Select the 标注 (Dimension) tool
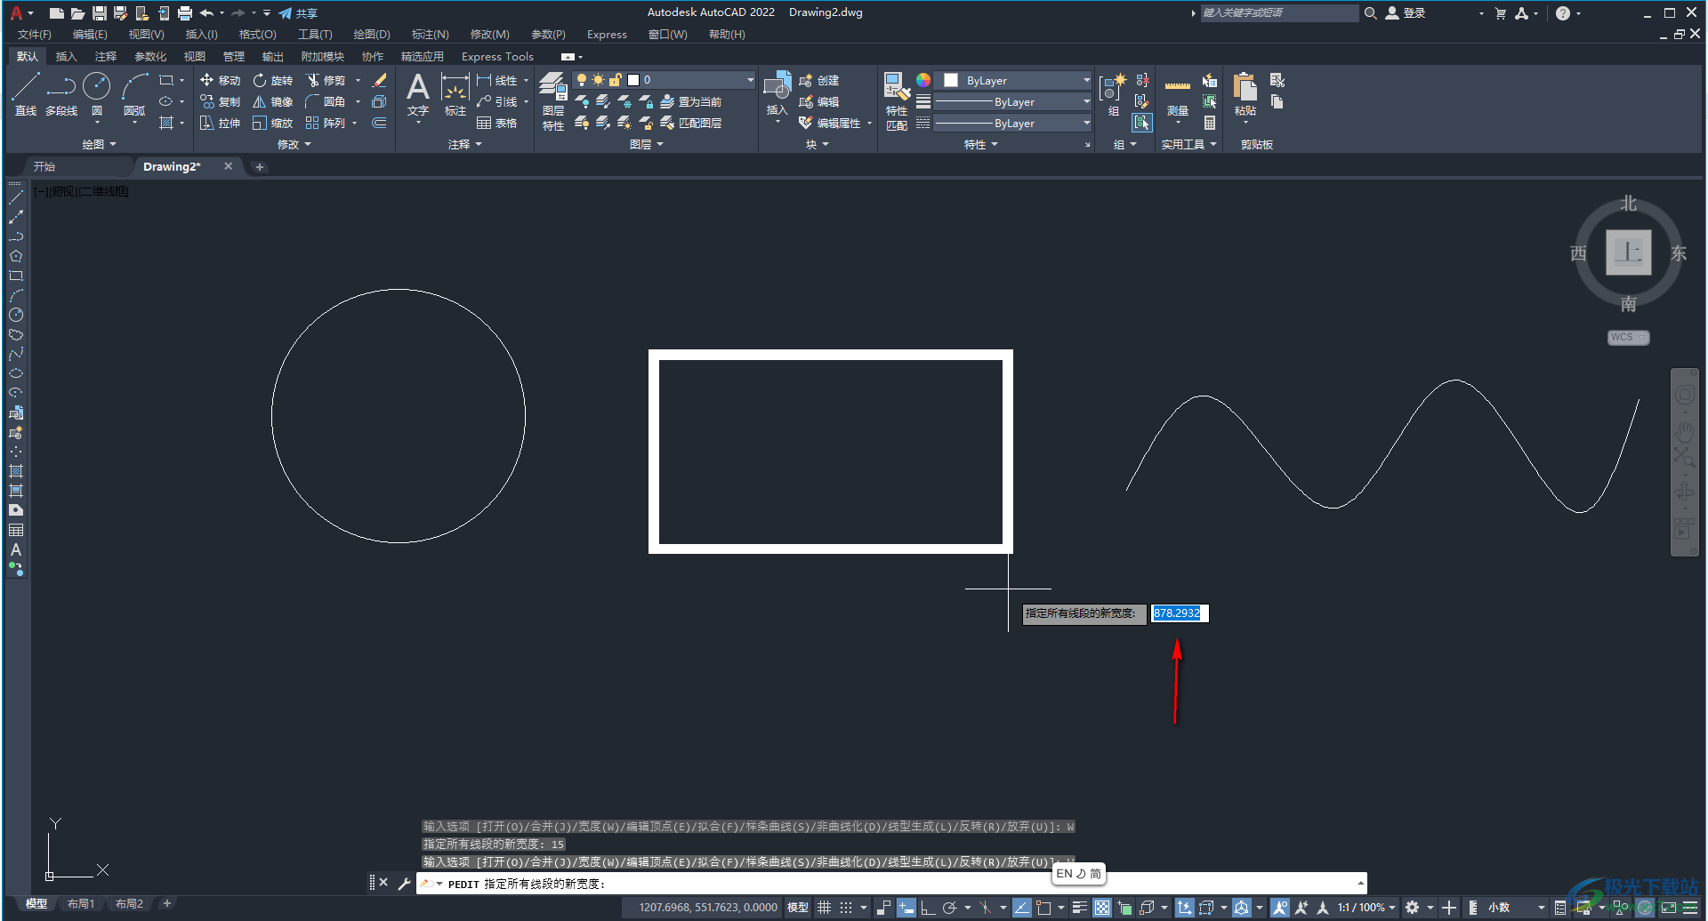The image size is (1708, 921). pyautogui.click(x=455, y=94)
